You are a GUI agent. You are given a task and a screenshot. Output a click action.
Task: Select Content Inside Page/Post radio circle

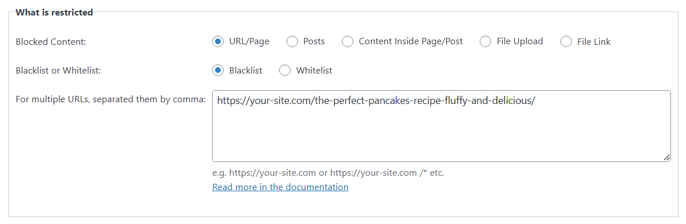point(348,41)
